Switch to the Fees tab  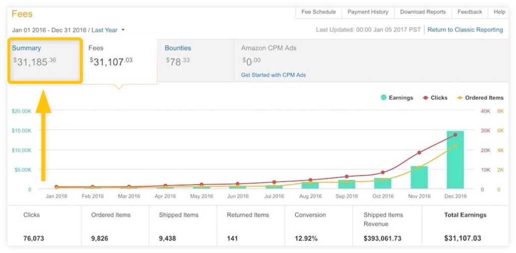(x=96, y=48)
